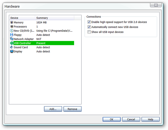168x130 pixels.
Task: Click the Floppy 'Auto detect' summary
Action: click(x=43, y=35)
